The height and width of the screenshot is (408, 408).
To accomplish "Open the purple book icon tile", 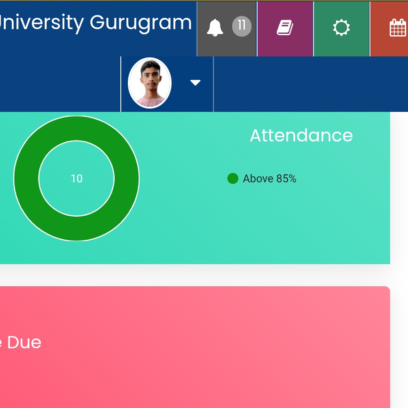I will point(285,28).
